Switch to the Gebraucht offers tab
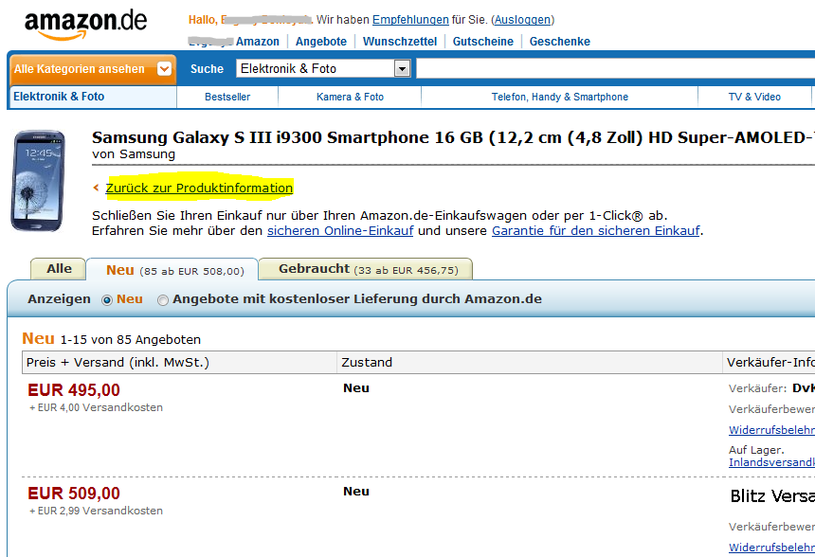815x557 pixels. point(366,269)
